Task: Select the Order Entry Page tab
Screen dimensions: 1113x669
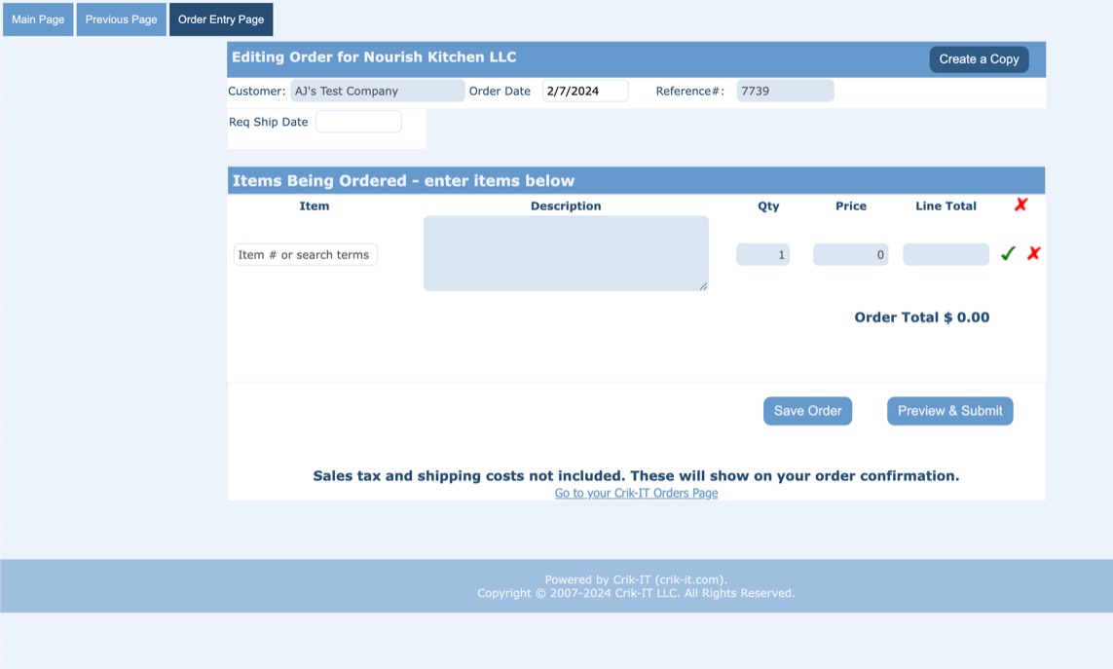Action: [221, 19]
